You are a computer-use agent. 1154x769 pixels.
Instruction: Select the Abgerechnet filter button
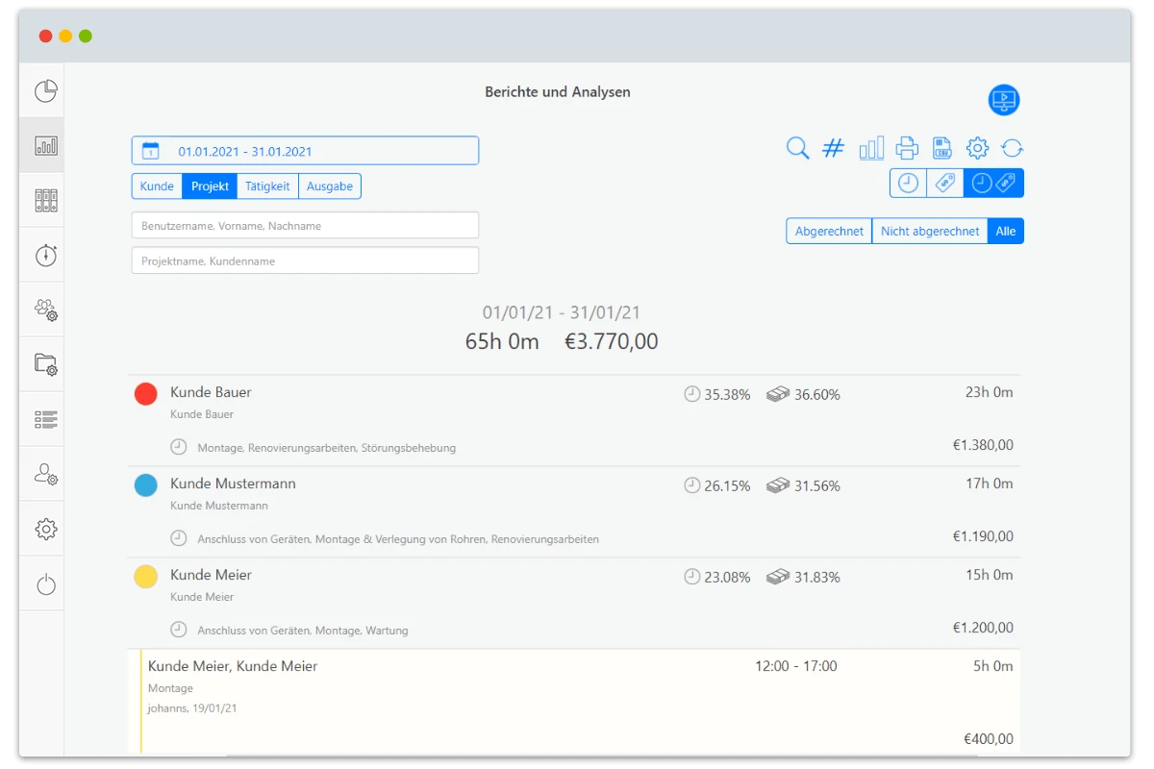click(829, 232)
